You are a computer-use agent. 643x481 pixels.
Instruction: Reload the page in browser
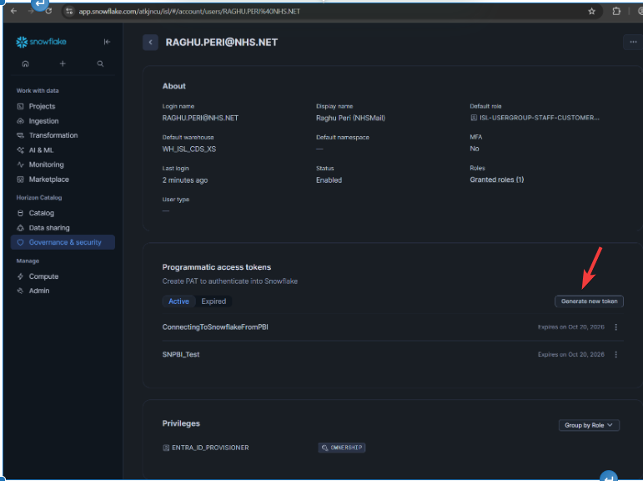[x=48, y=12]
